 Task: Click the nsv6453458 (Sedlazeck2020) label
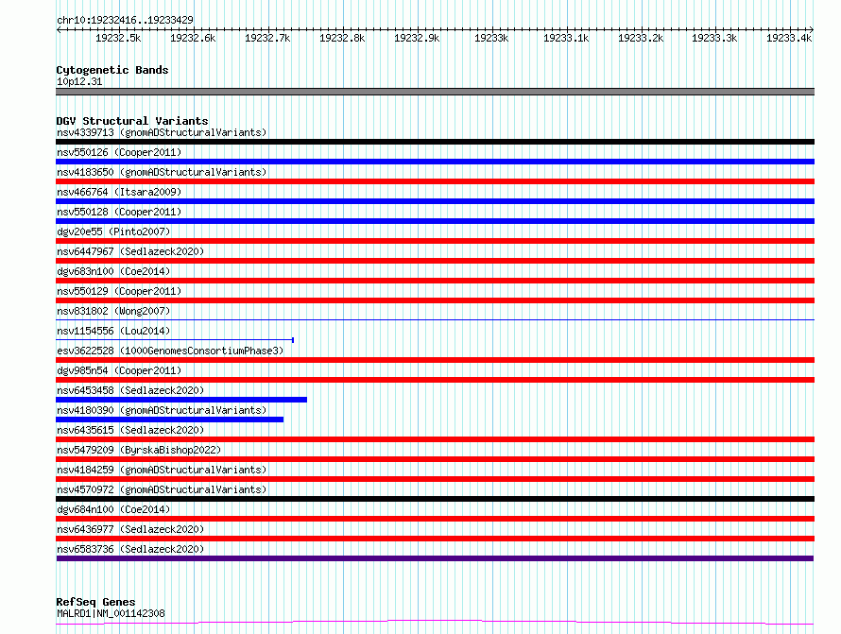[130, 390]
